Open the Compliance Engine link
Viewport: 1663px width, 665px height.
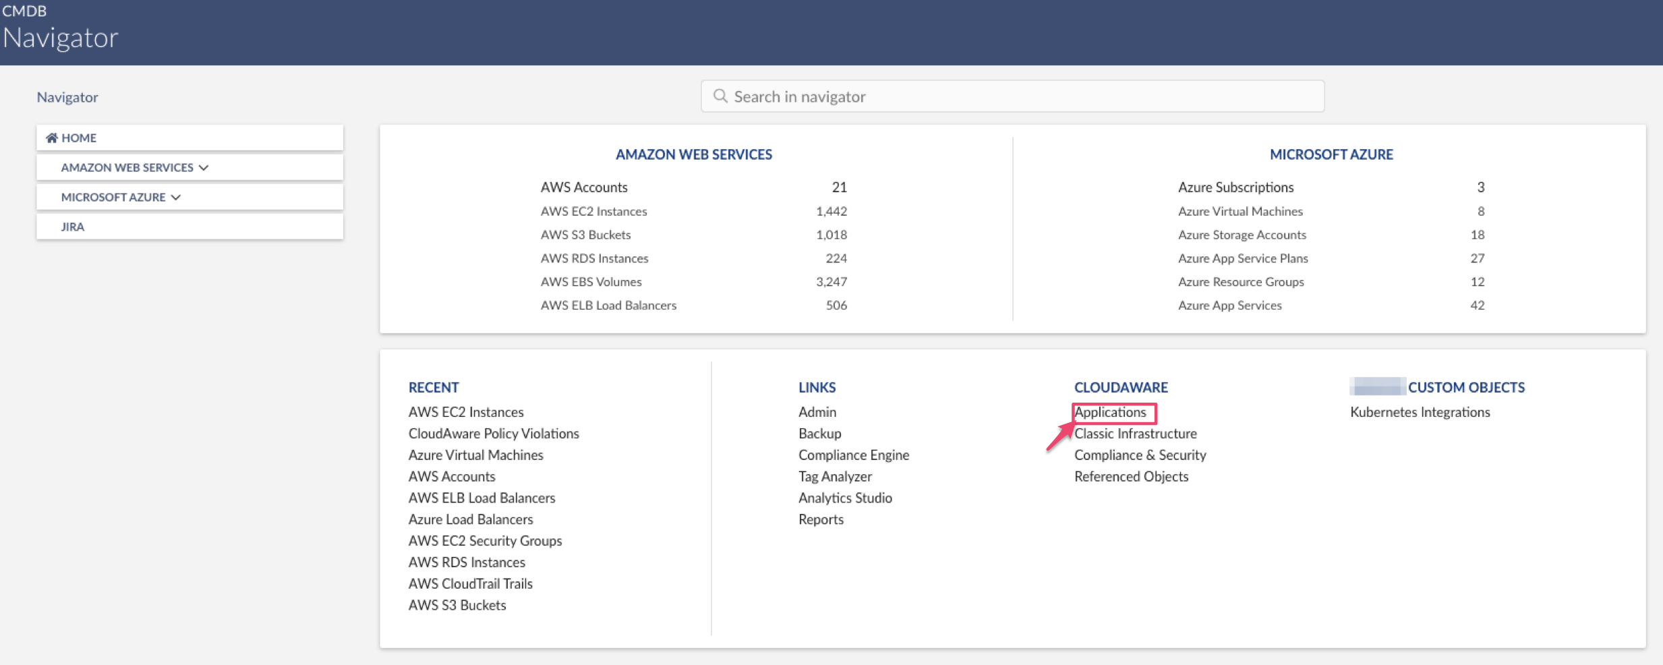pos(854,455)
